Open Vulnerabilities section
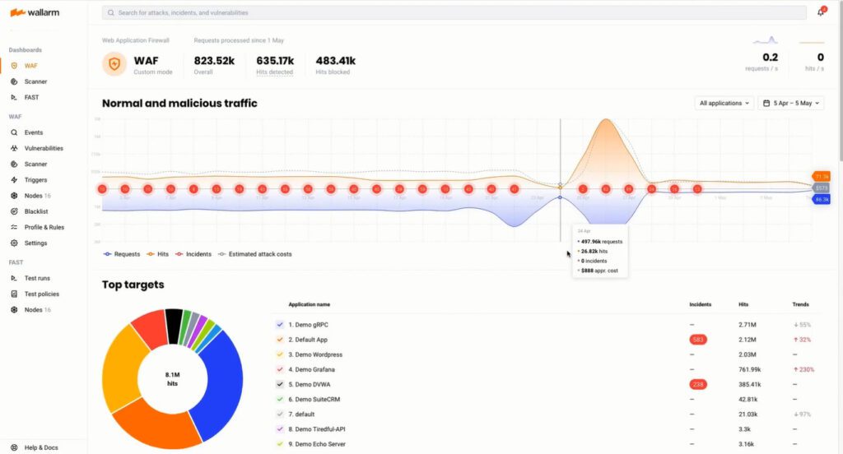The image size is (843, 454). tap(44, 148)
